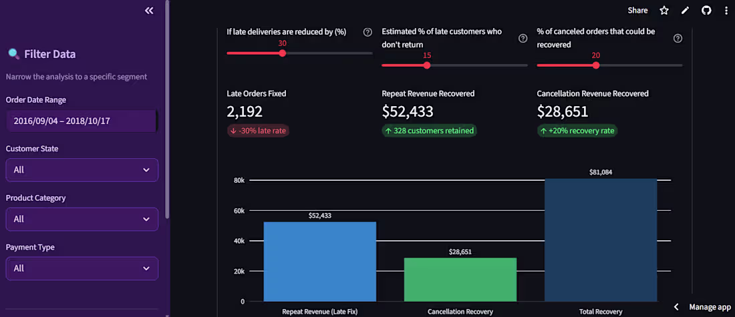Click the Order Date Range input field
The height and width of the screenshot is (317, 735).
tap(81, 121)
